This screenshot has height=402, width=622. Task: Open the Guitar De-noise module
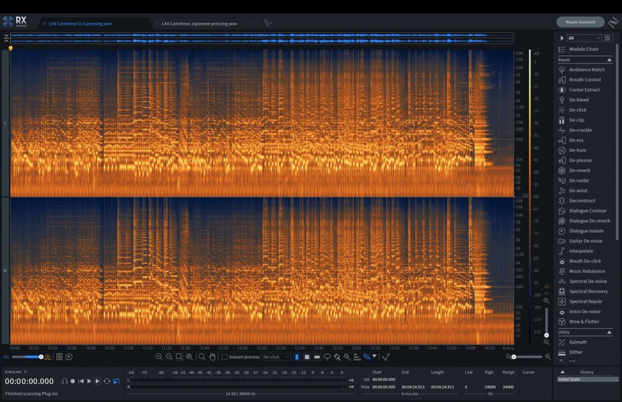585,241
